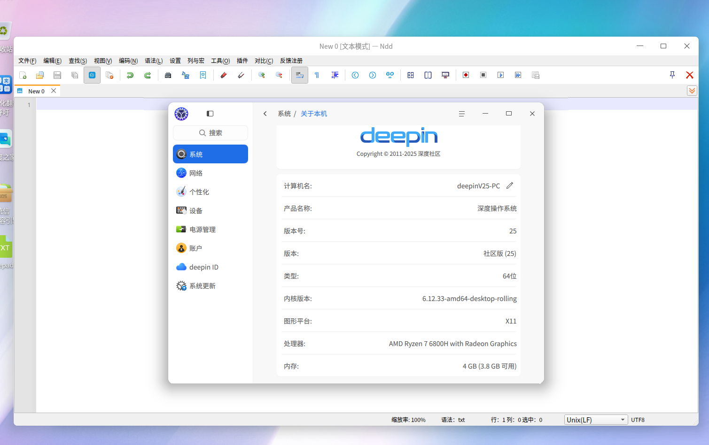Click the red marker highlight icon

point(224,75)
